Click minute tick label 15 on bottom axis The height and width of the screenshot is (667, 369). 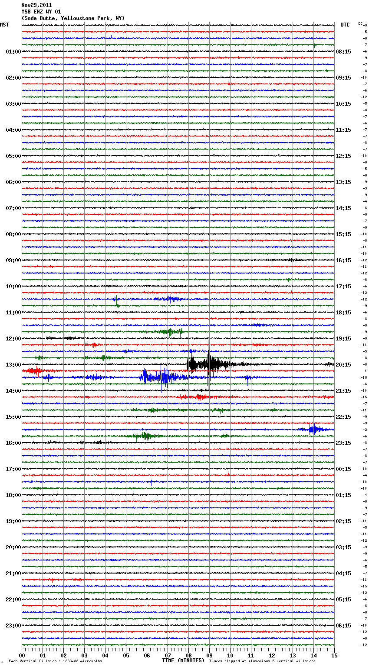pos(334,655)
